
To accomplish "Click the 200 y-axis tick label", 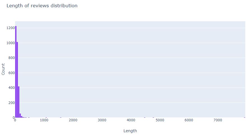I will [11, 103].
